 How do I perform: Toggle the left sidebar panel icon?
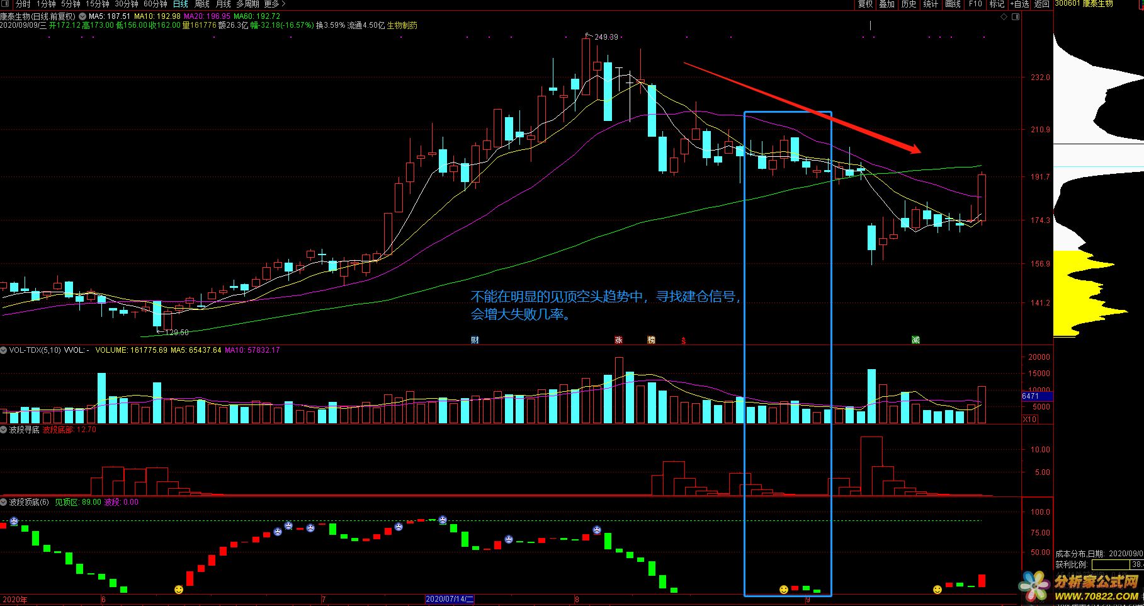6,4
